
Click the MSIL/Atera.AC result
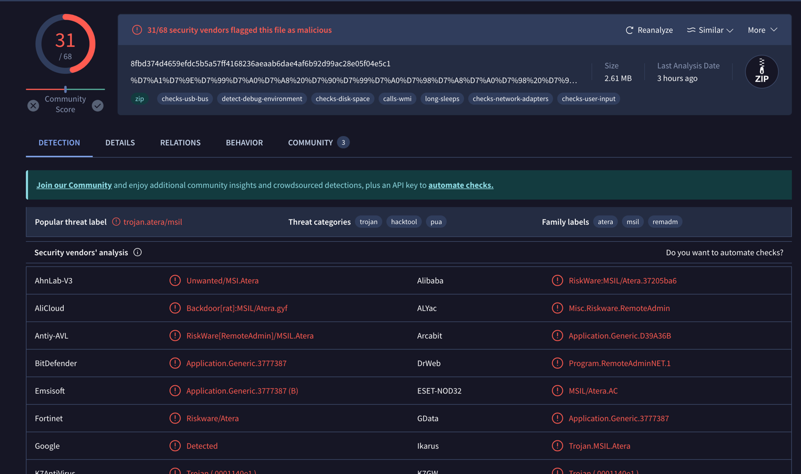pos(593,391)
